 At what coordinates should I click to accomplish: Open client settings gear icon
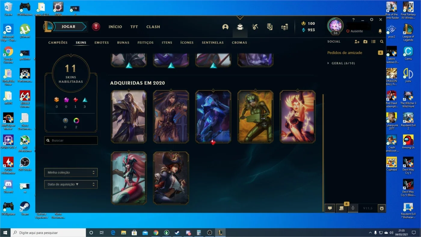click(372, 20)
